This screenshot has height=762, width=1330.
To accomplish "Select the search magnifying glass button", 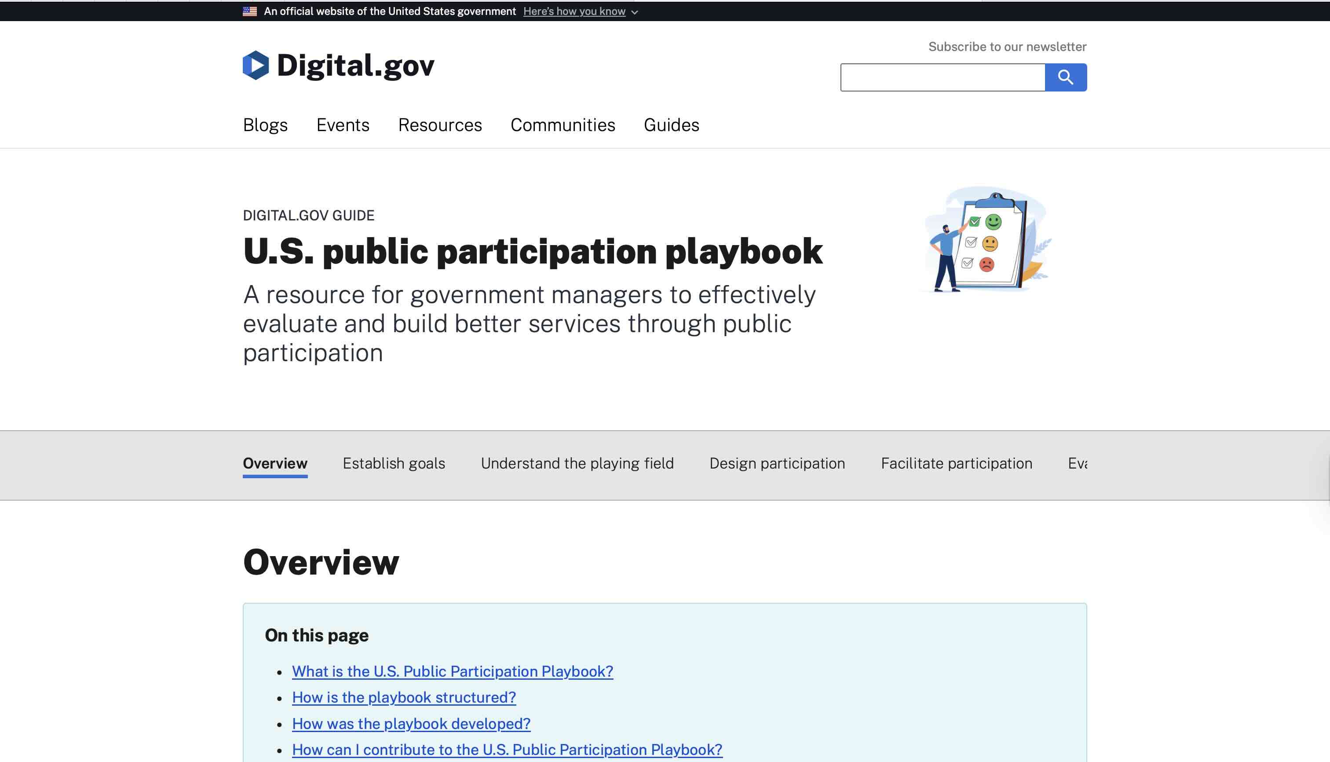I will (x=1066, y=77).
